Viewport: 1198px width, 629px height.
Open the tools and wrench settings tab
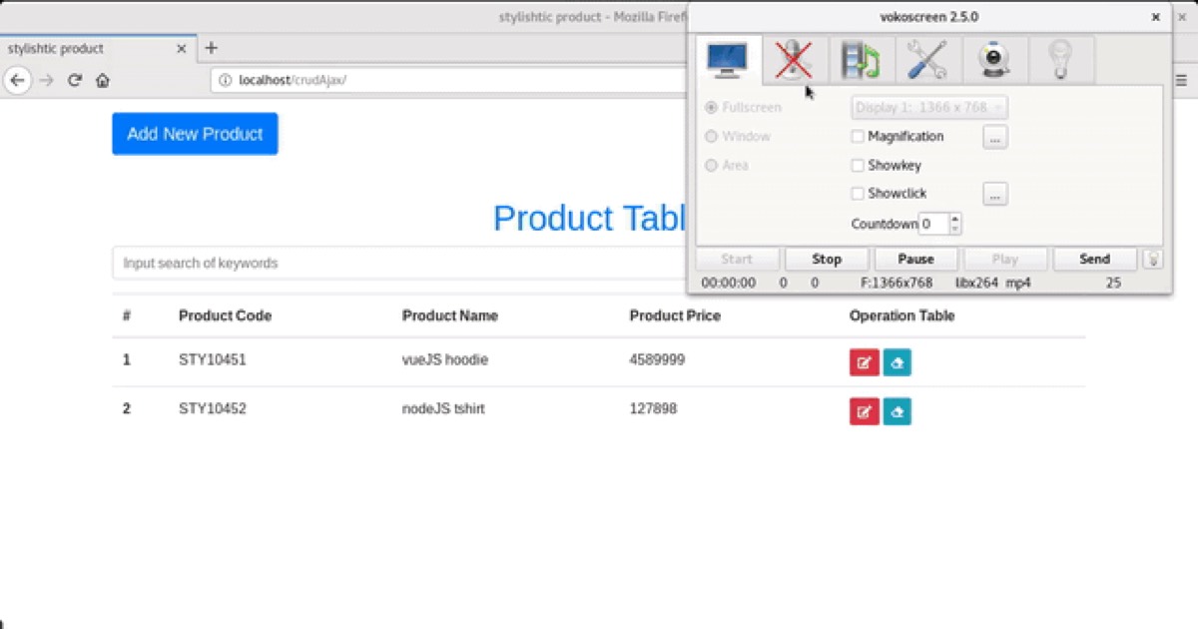pyautogui.click(x=927, y=60)
